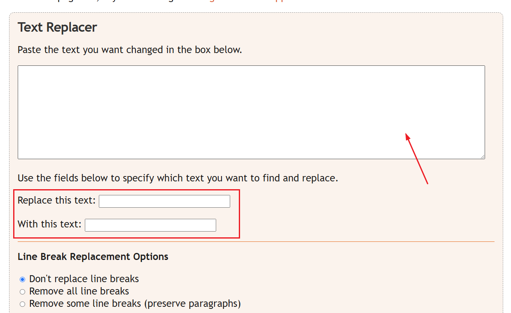Click the "Line Break Replacement Options" heading

pyautogui.click(x=93, y=257)
